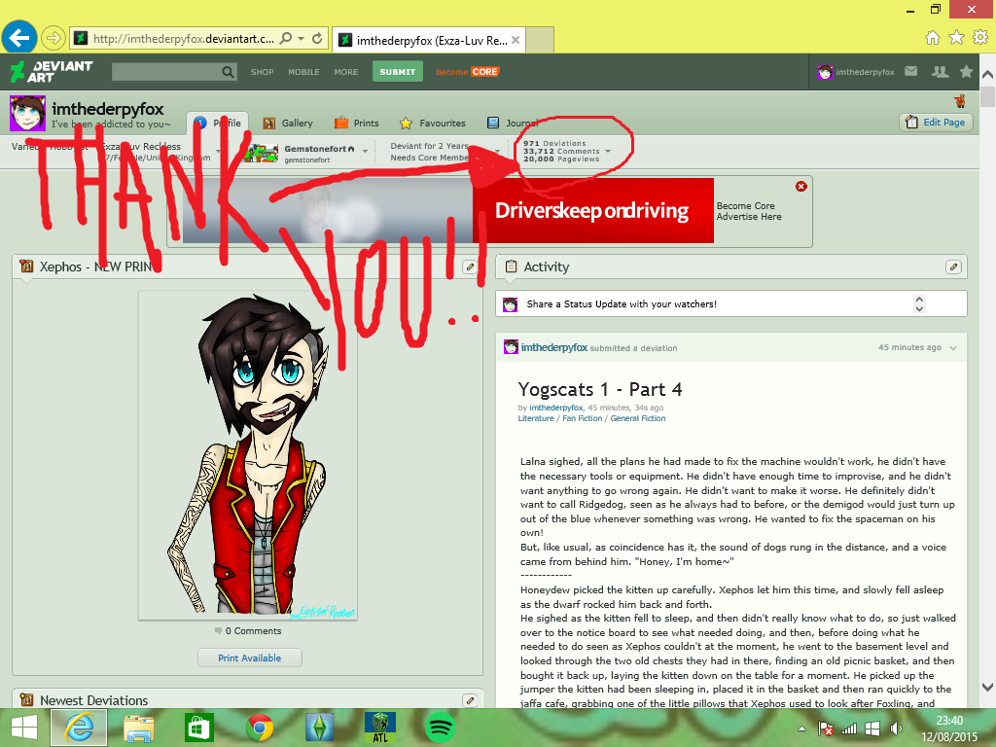
Task: Open the Yogscats 1 - Part 4 title
Action: point(599,389)
